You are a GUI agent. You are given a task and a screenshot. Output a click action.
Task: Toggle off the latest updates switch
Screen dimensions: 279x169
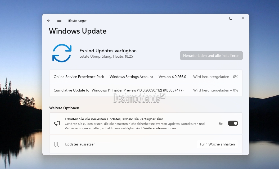pos(233,123)
